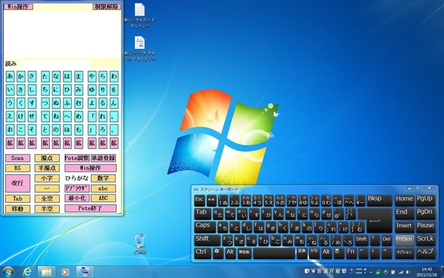The height and width of the screenshot is (278, 444).
Task: Toggle the Shift key beside the z key
Action: click(207, 240)
